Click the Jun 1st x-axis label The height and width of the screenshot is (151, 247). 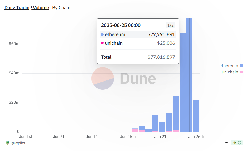(26, 137)
